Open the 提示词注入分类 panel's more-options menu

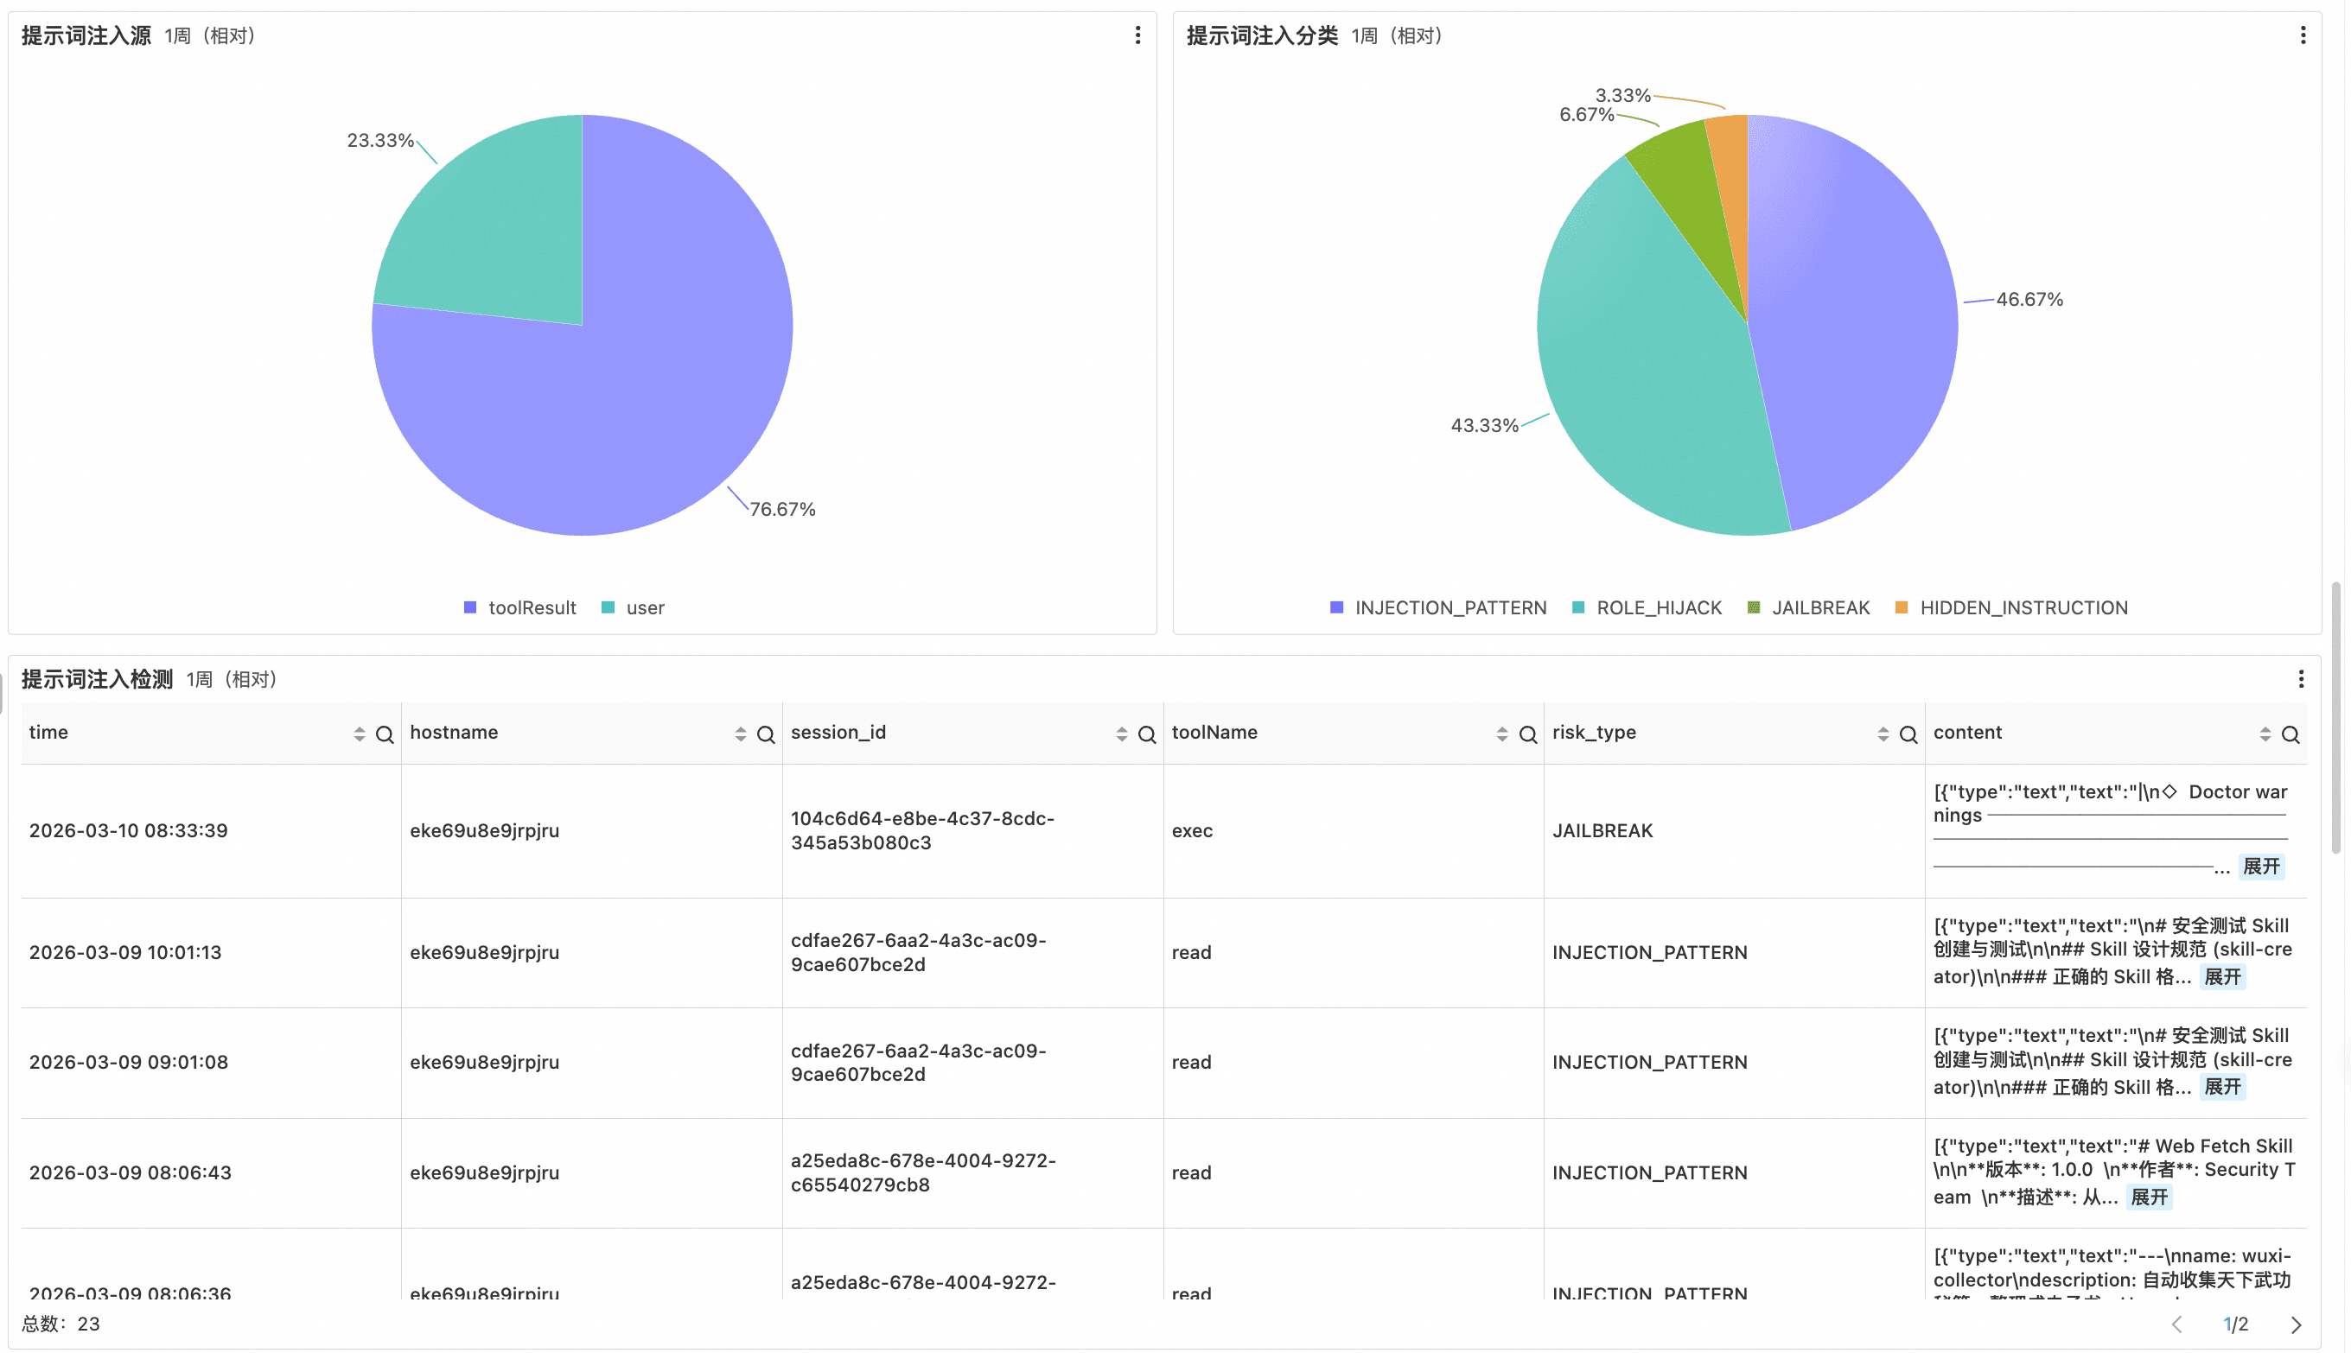coord(2302,35)
